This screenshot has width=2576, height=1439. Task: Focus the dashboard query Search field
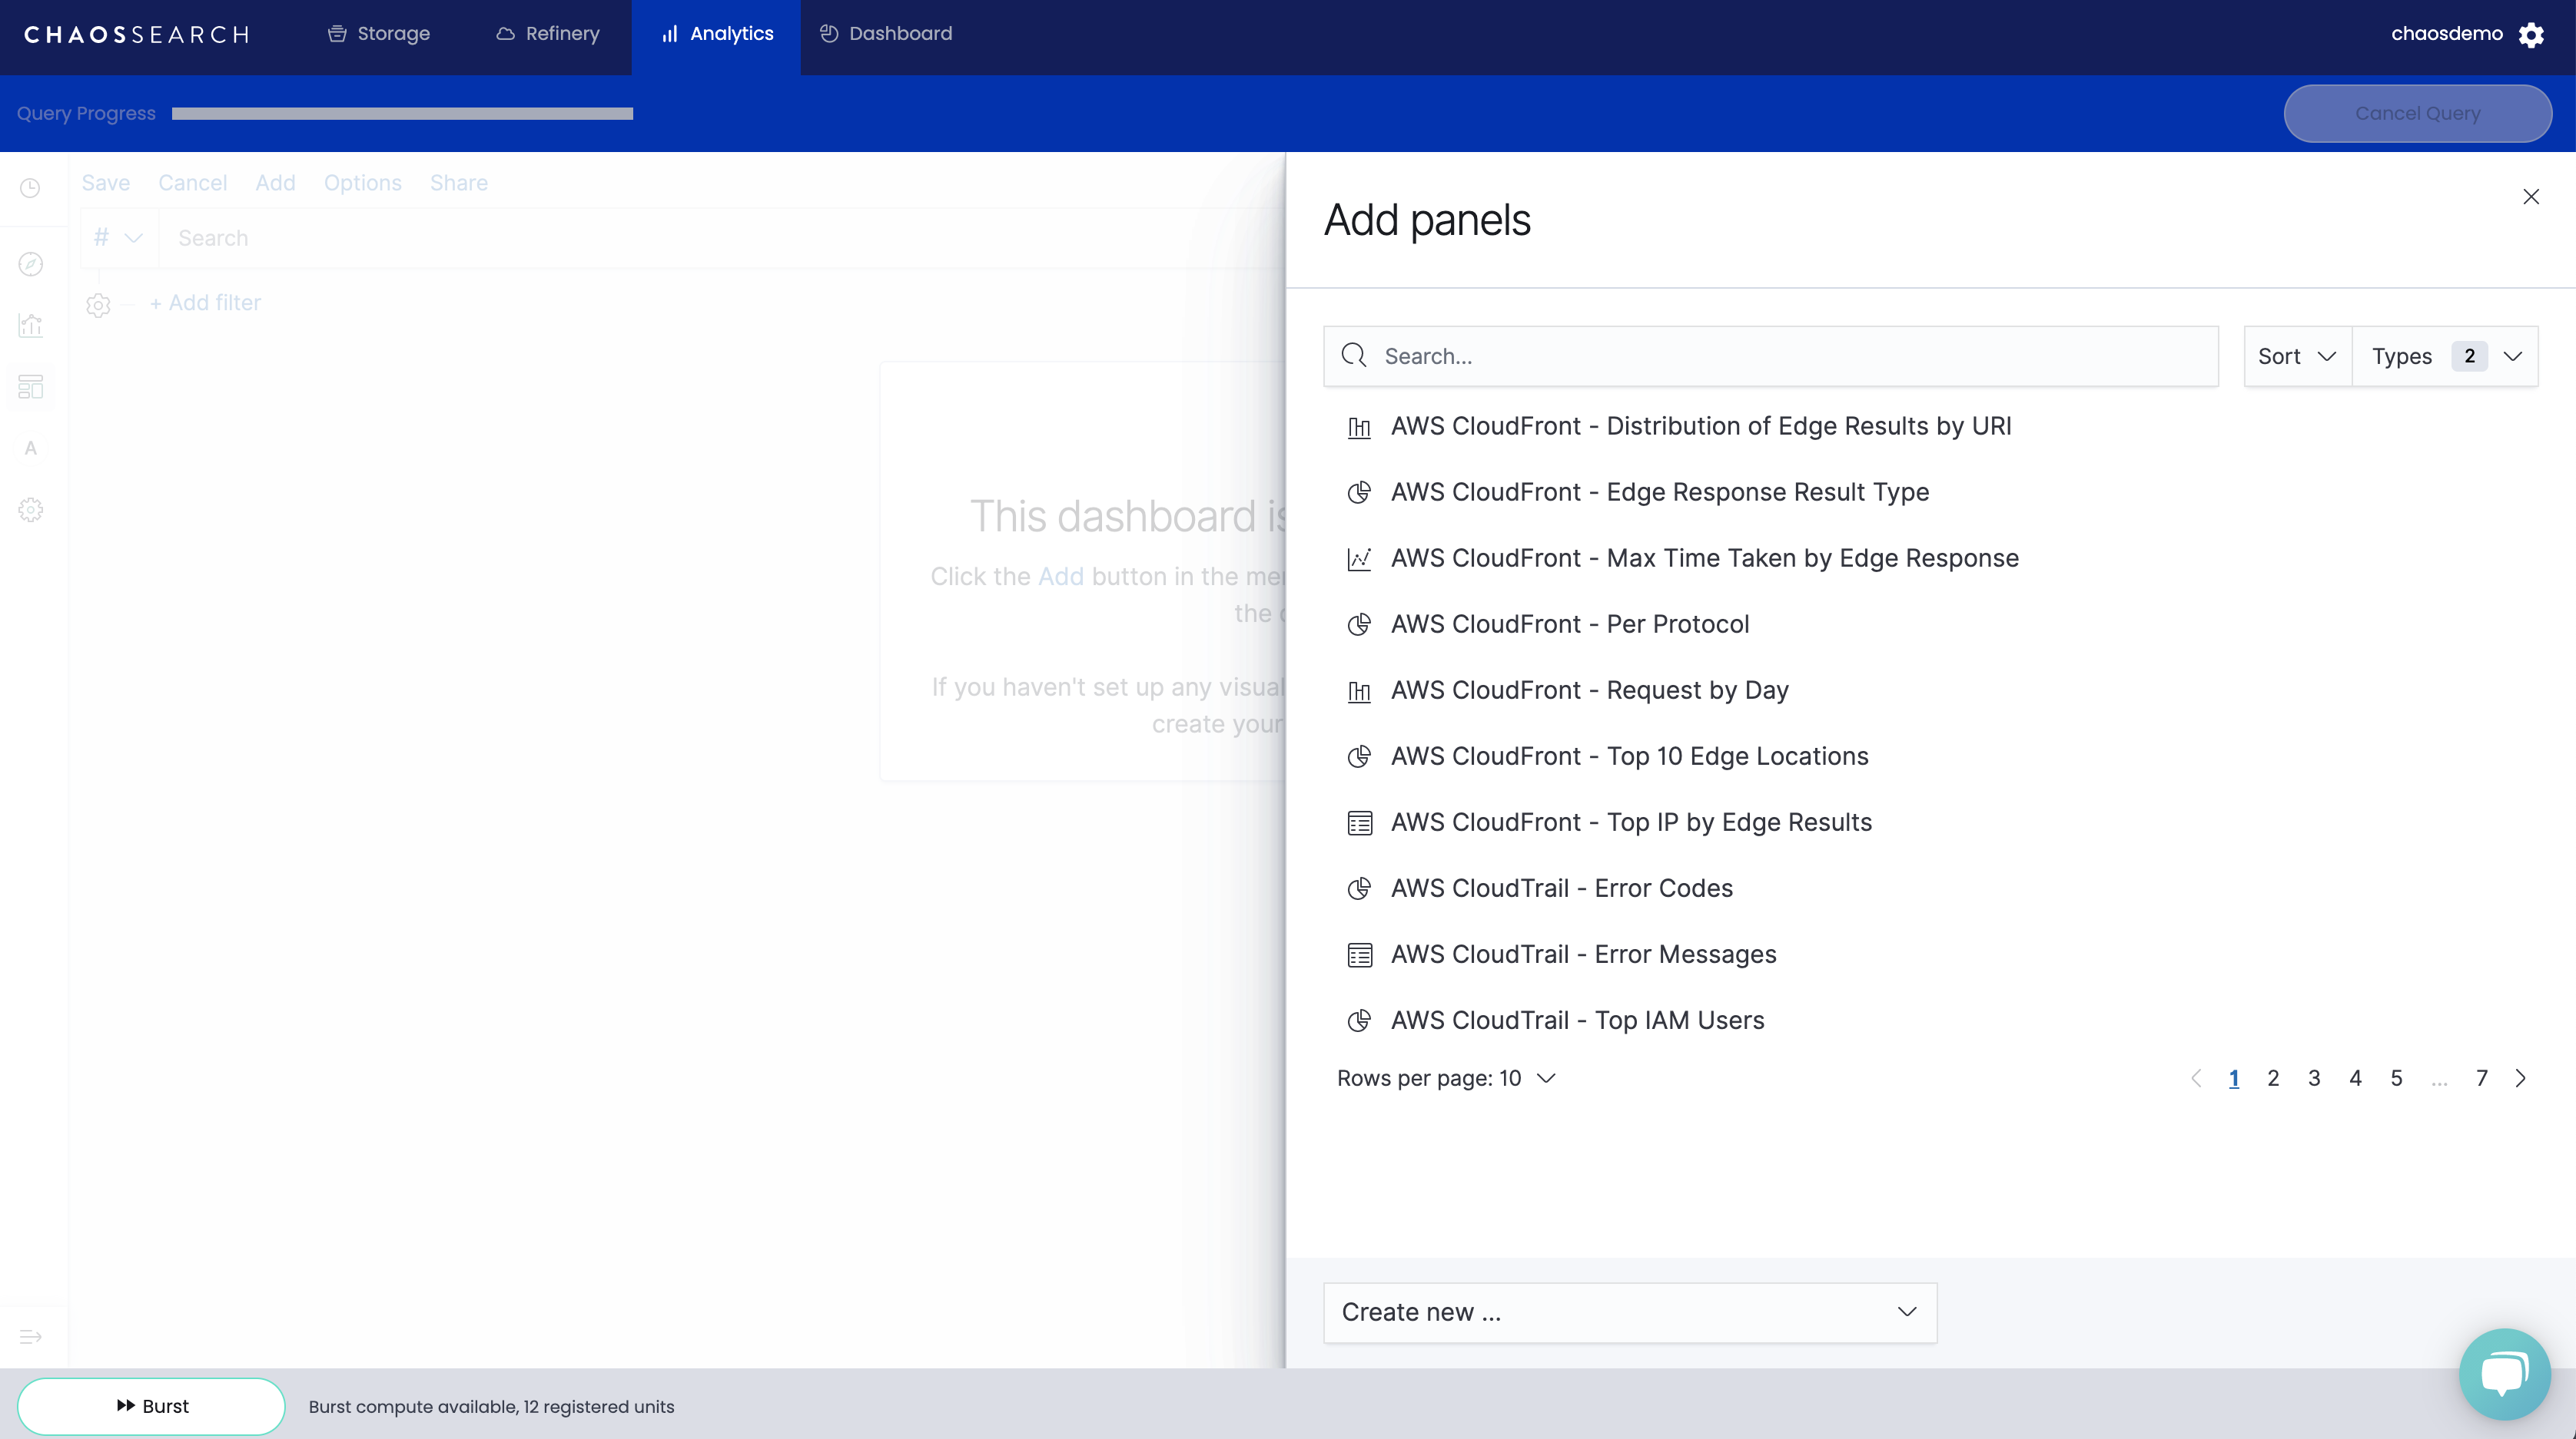click(x=720, y=238)
